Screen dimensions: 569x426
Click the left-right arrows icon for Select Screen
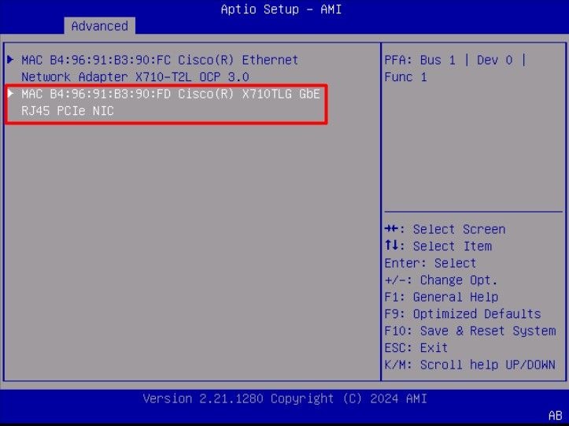click(392, 229)
